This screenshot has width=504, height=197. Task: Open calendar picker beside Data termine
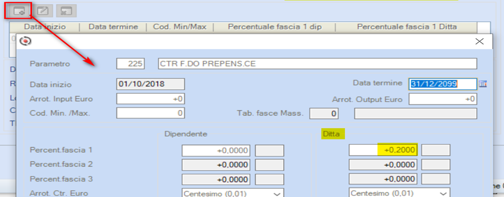(x=483, y=84)
